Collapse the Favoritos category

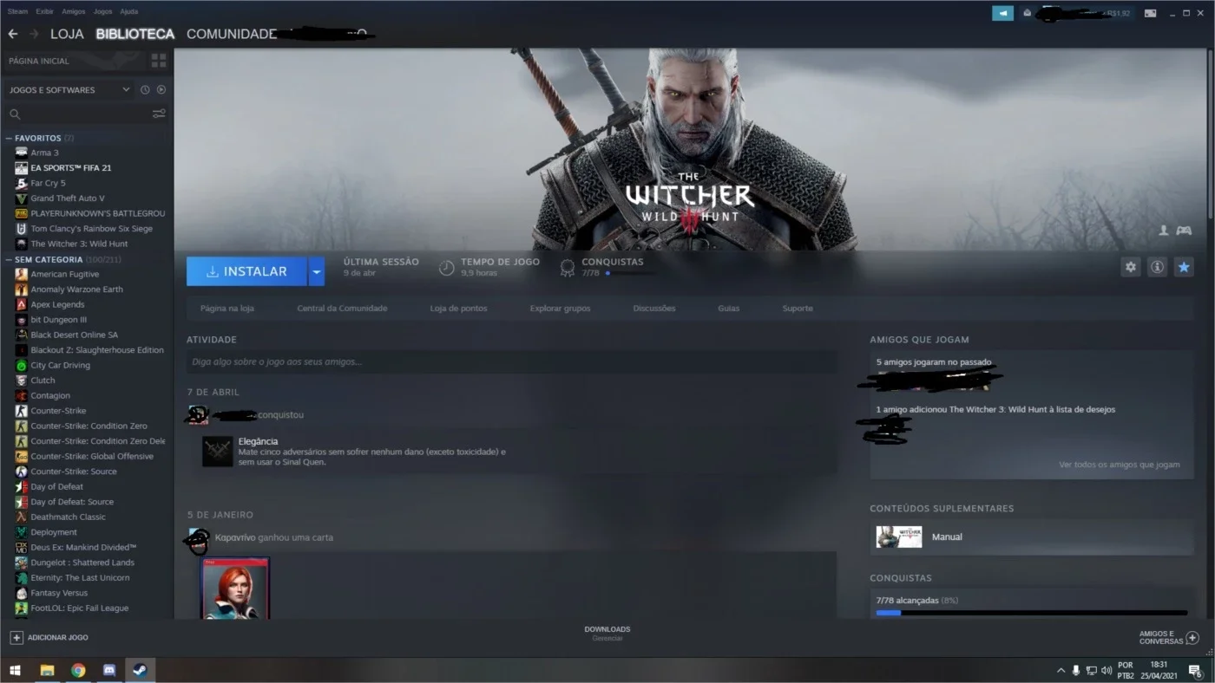tap(9, 138)
